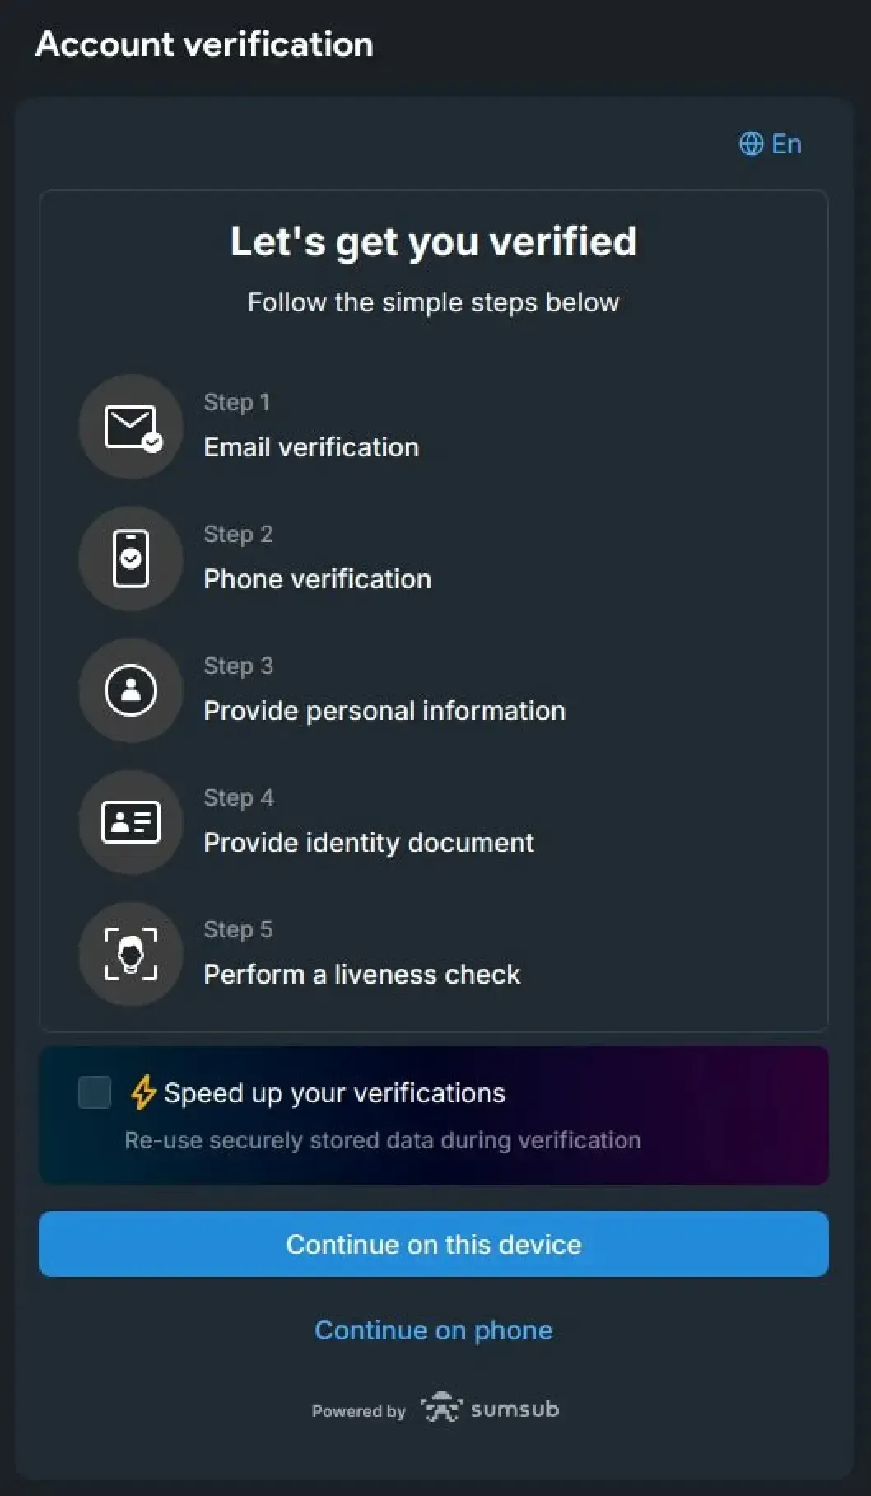Click the phone verification icon
This screenshot has height=1496, width=871.
[131, 559]
